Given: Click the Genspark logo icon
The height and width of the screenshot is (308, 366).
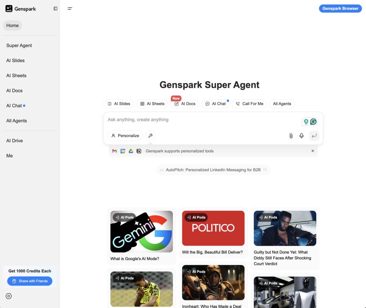Looking at the screenshot, I should (x=9, y=9).
